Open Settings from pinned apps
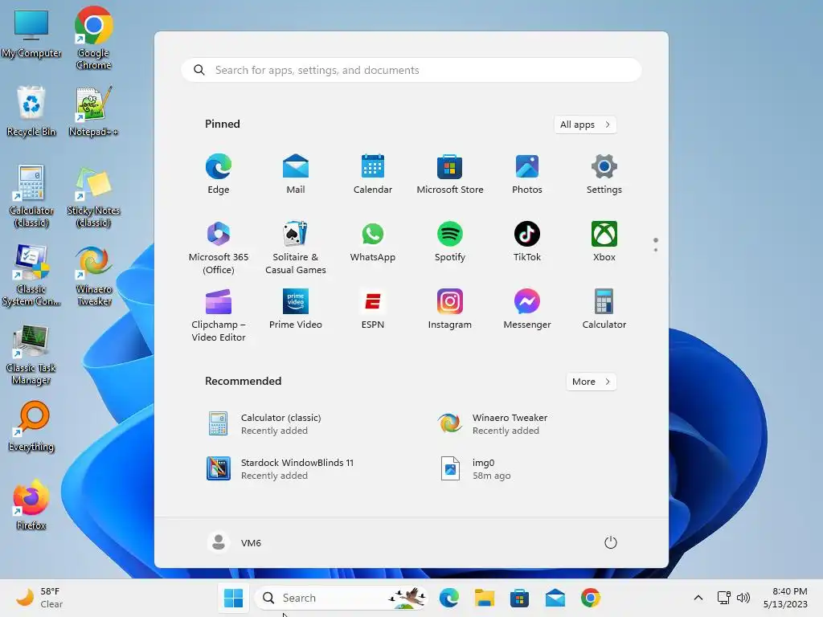The width and height of the screenshot is (823, 617). coord(604,174)
